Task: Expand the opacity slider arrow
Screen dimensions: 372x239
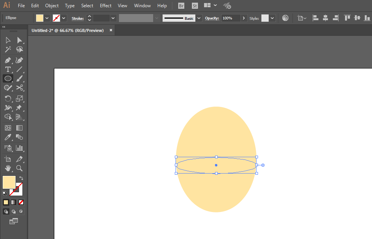Action: [244, 18]
